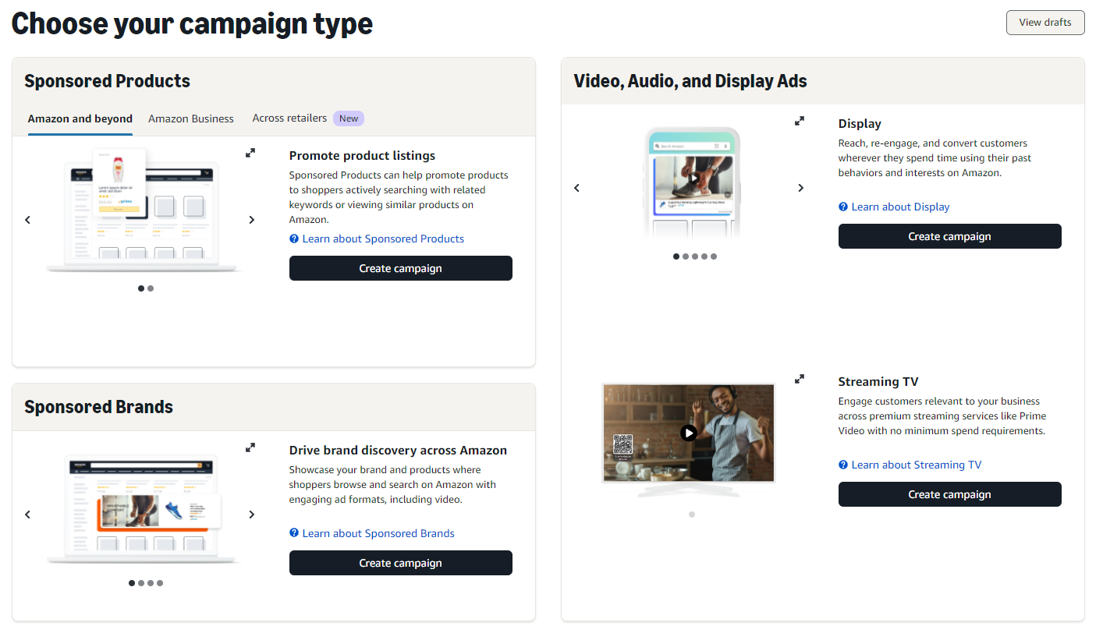1103x633 pixels.
Task: Show previous Sponsored Brands carousel slide
Action: pos(27,515)
